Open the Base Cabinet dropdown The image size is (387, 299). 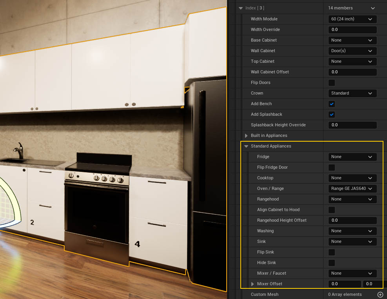point(352,40)
